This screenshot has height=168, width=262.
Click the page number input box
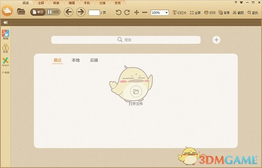(x=94, y=13)
